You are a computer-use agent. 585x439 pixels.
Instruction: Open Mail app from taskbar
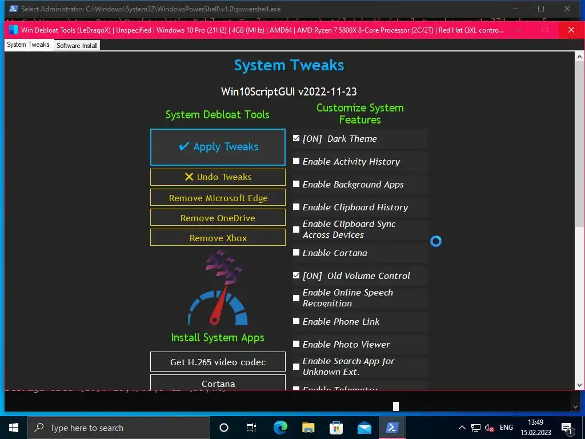tap(364, 428)
